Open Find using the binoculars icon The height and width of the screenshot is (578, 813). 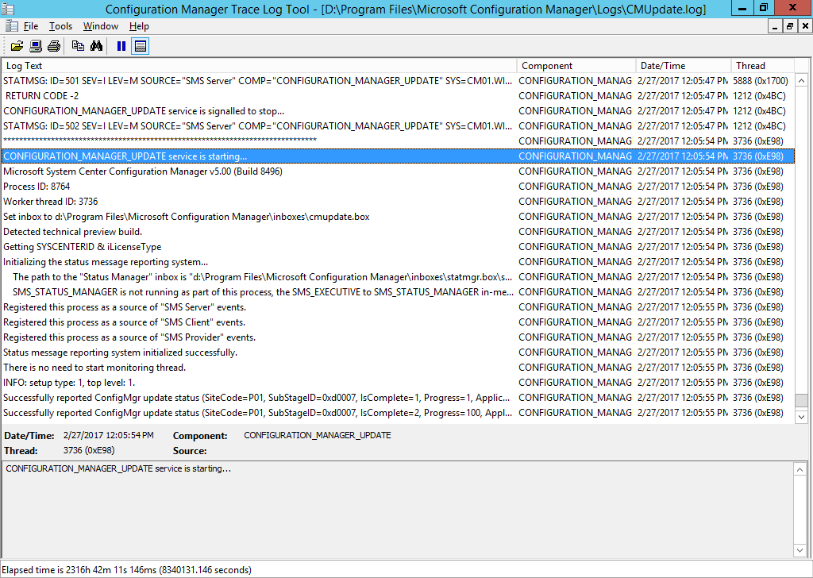click(x=96, y=46)
